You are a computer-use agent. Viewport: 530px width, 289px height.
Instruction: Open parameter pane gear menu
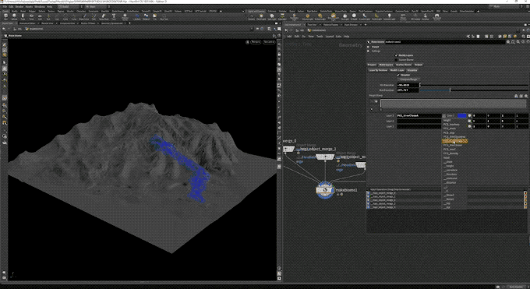508,42
